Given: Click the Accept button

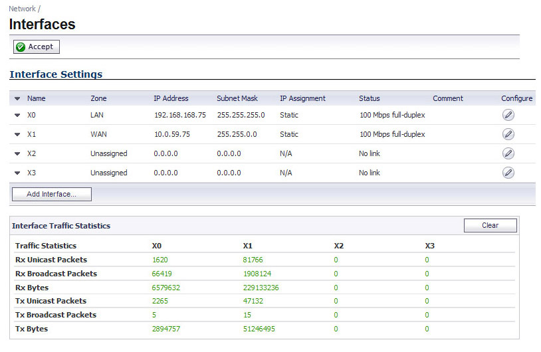Looking at the screenshot, I should coord(37,47).
